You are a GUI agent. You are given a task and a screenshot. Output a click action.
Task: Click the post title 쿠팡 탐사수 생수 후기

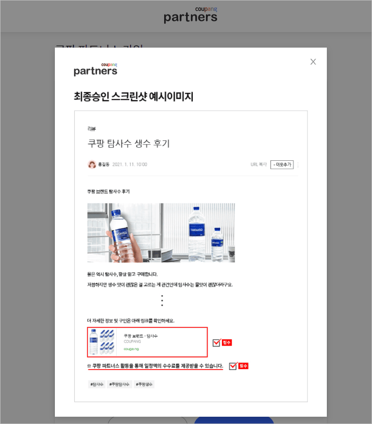129,143
